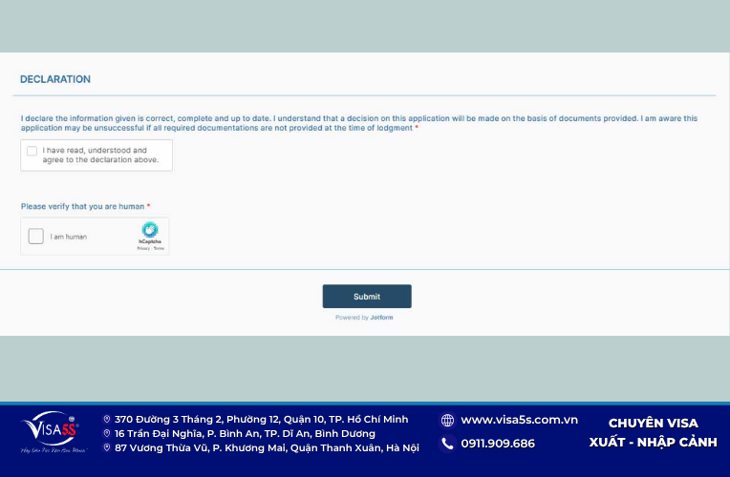Click the Visa5S logo in footer
The height and width of the screenshot is (477, 730).
[x=53, y=431]
